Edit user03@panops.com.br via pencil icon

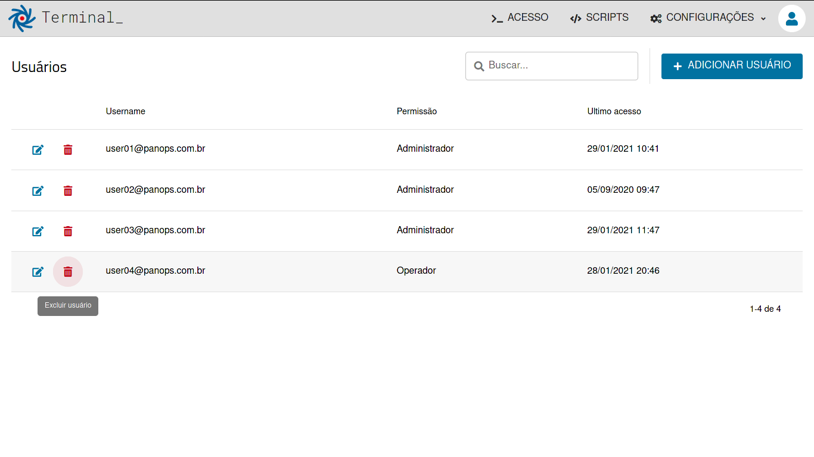38,231
